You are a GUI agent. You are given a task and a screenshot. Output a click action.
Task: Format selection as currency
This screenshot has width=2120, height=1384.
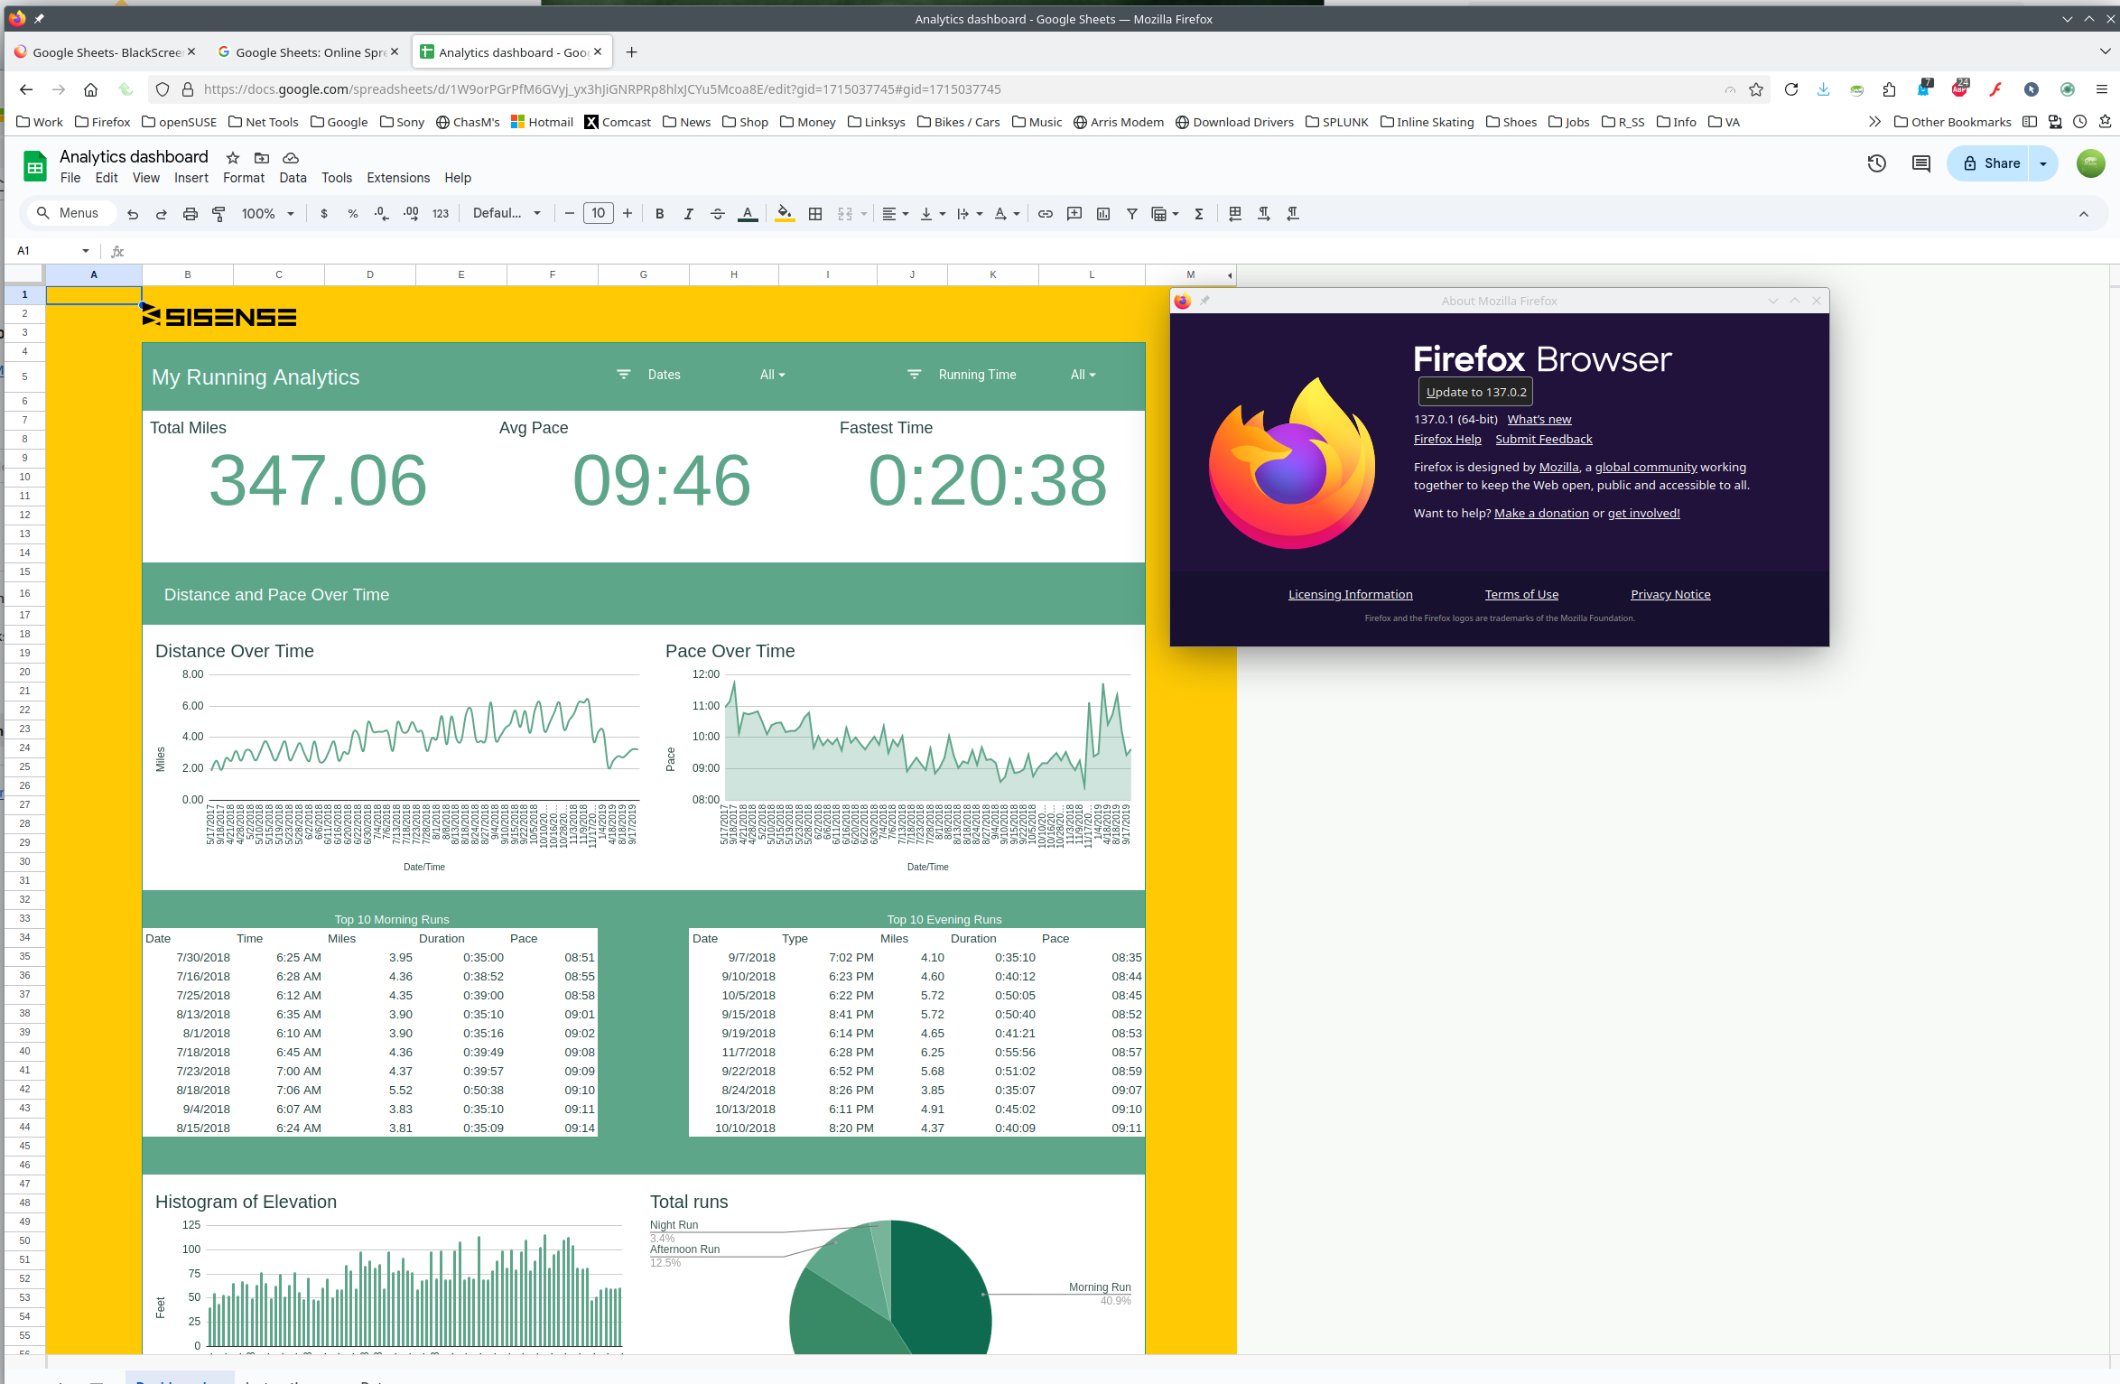324,214
